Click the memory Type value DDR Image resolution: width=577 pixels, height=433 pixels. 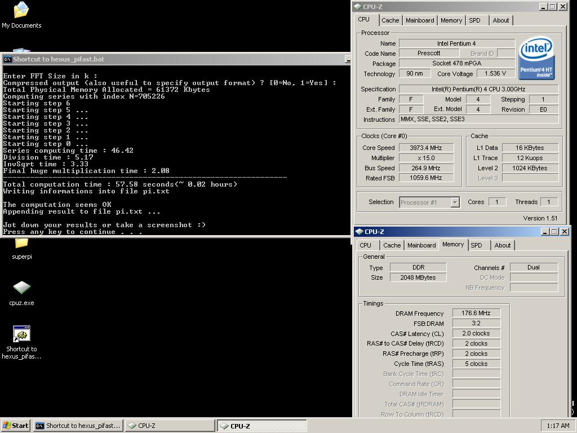(419, 267)
